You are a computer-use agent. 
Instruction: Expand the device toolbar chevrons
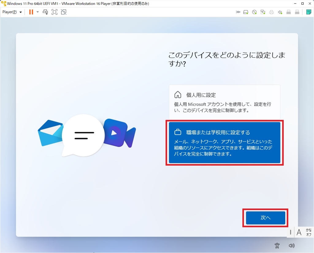[238, 12]
